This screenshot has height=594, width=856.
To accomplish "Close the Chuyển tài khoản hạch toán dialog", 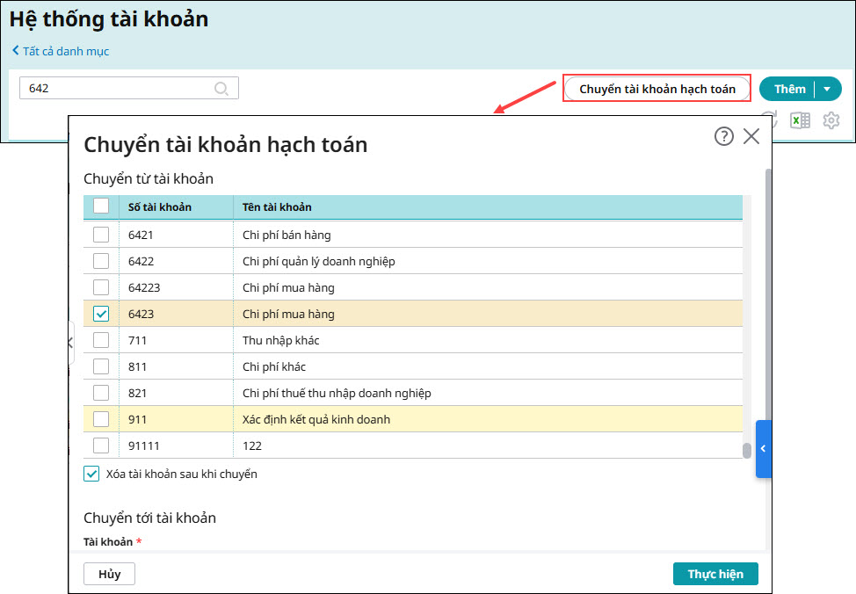I will [x=751, y=136].
